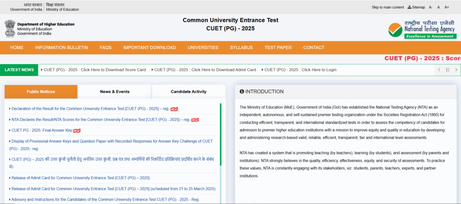Pause the latest news ticker
Screen dimensions: 461x204
[x=447, y=70]
